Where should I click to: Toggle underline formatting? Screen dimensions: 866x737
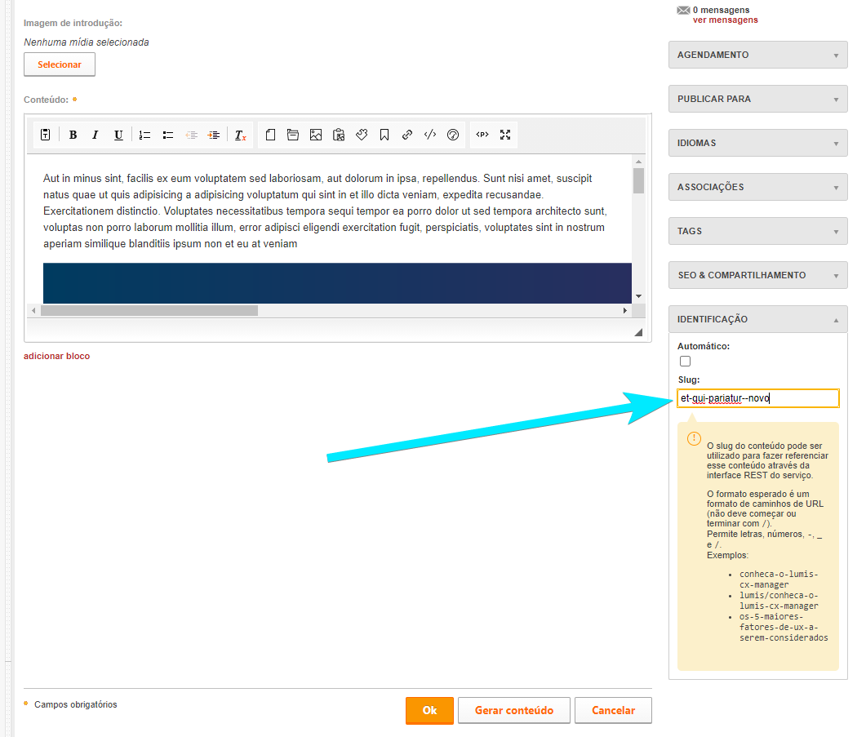(118, 135)
